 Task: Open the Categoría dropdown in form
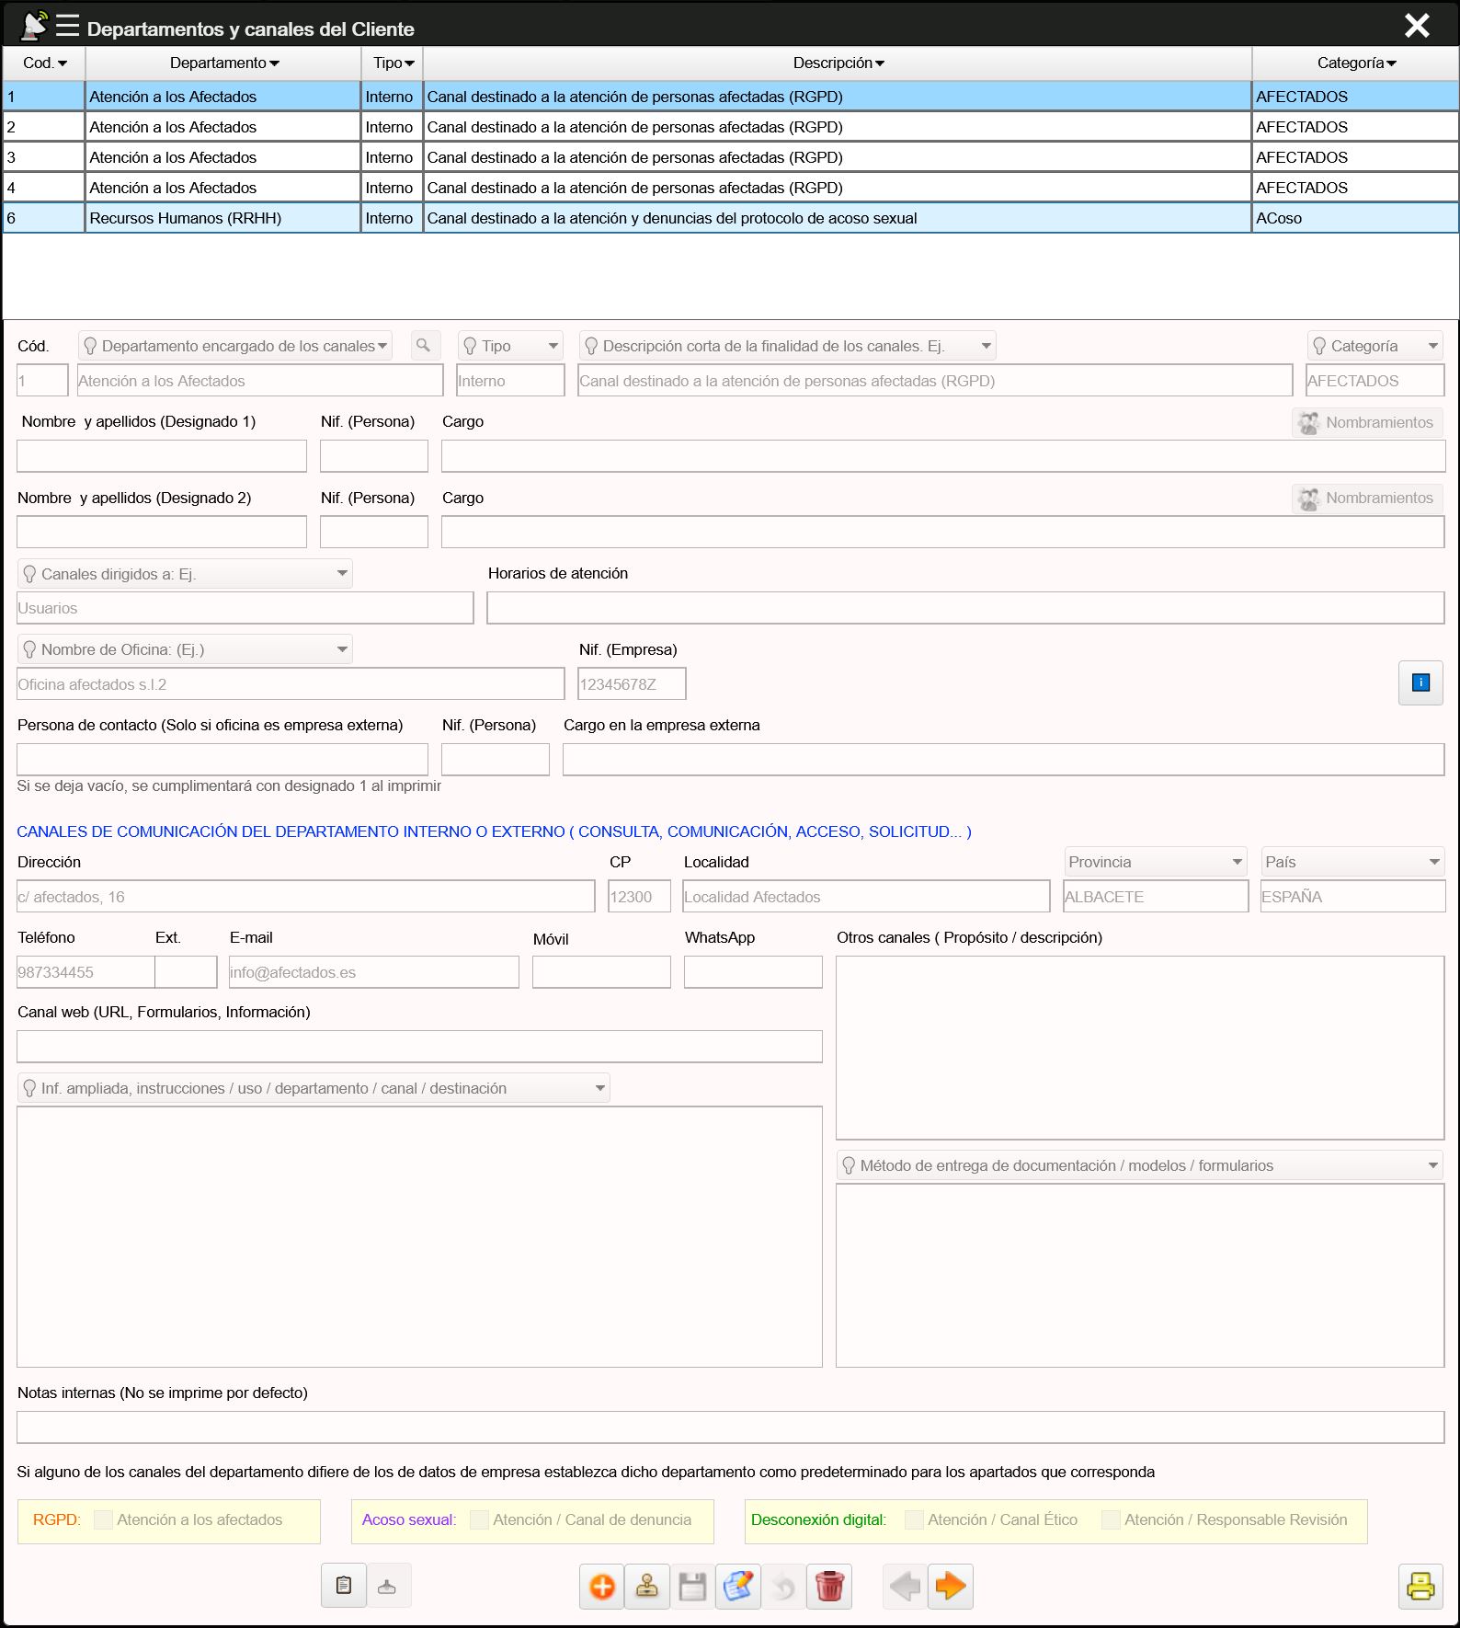[x=1374, y=346]
